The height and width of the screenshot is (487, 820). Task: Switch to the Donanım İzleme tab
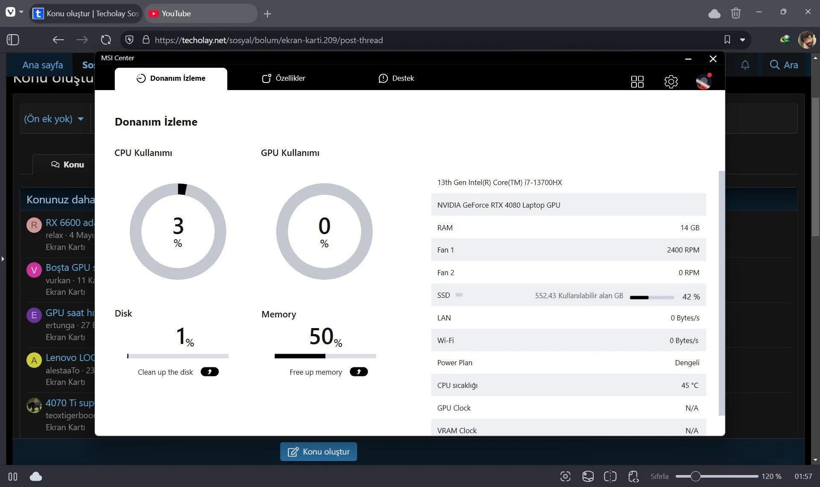tap(171, 79)
